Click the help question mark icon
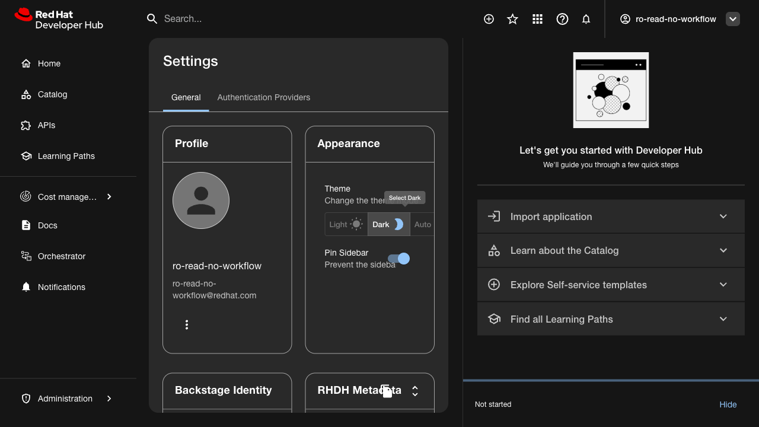 point(562,19)
